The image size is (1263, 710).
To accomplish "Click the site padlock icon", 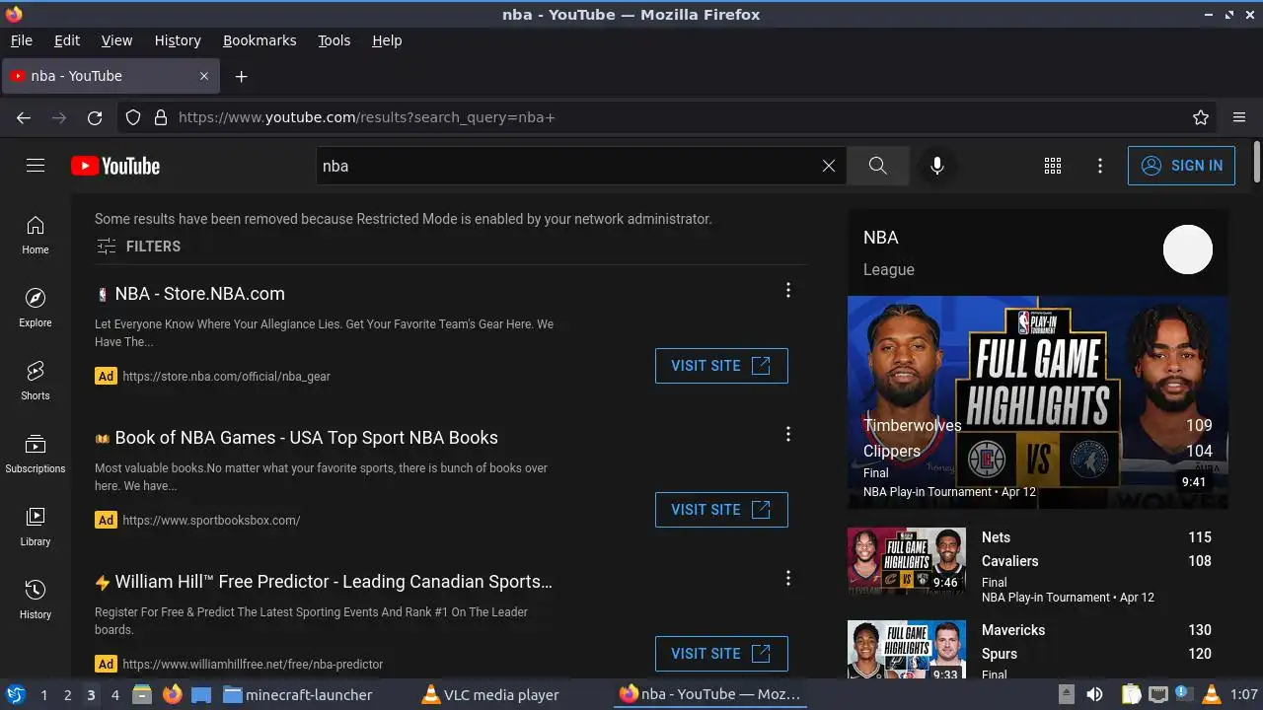I will pyautogui.click(x=161, y=117).
